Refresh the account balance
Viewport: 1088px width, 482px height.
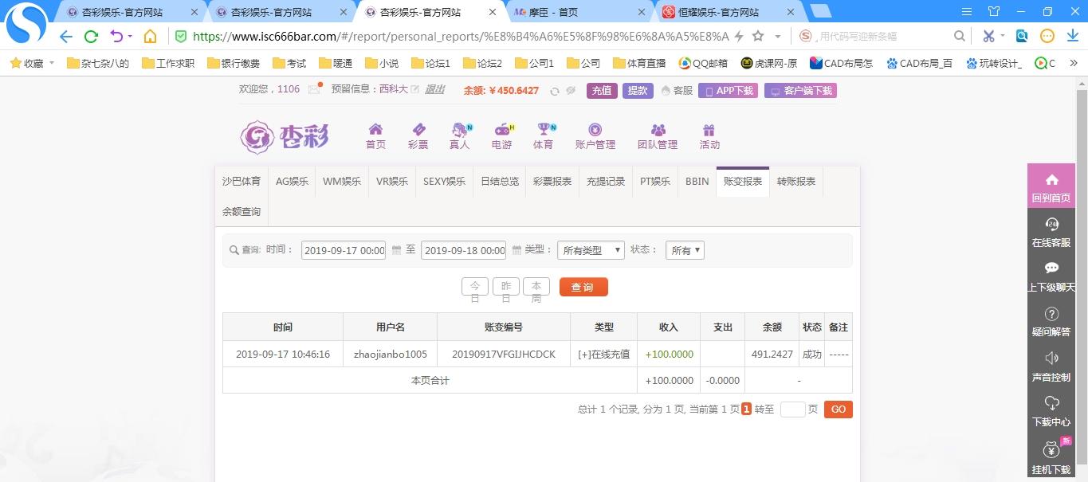point(555,91)
